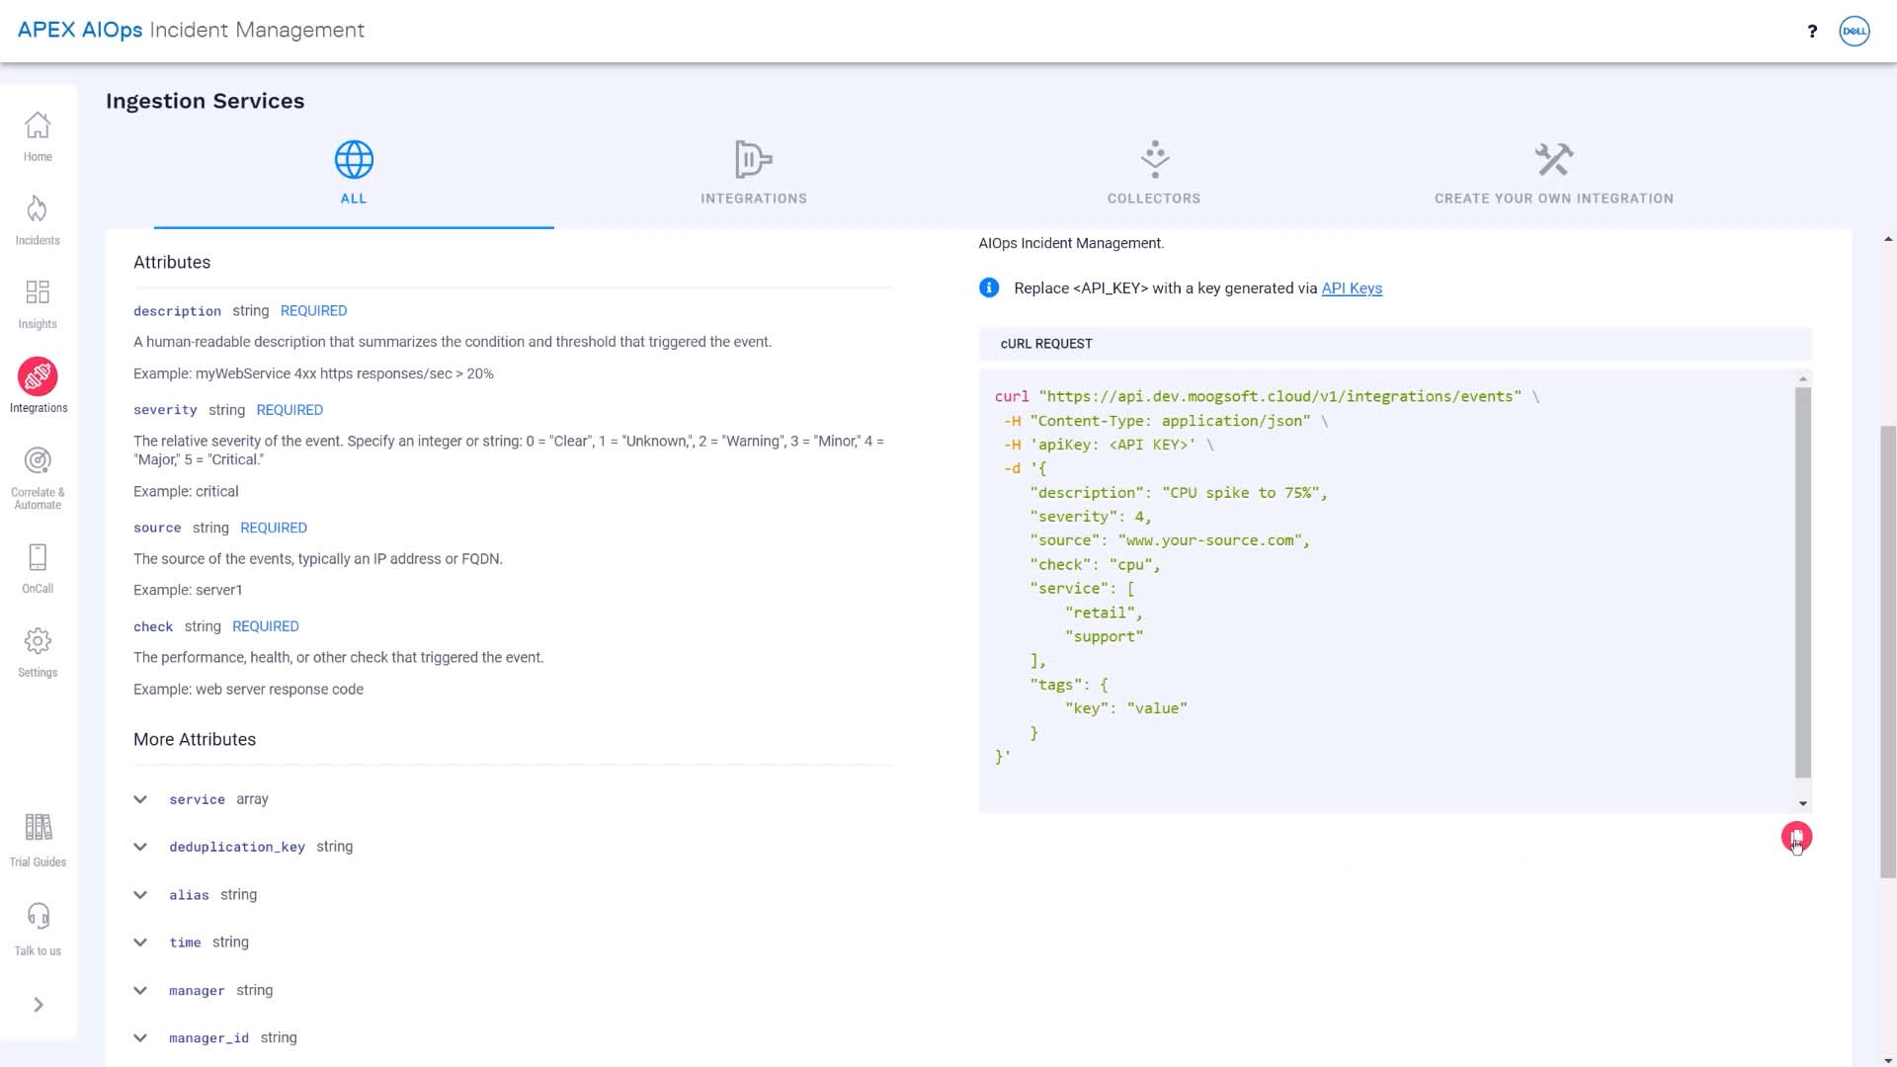Open the CREATE YOUR OWN INTEGRATION tab
This screenshot has width=1897, height=1067.
[1554, 199]
